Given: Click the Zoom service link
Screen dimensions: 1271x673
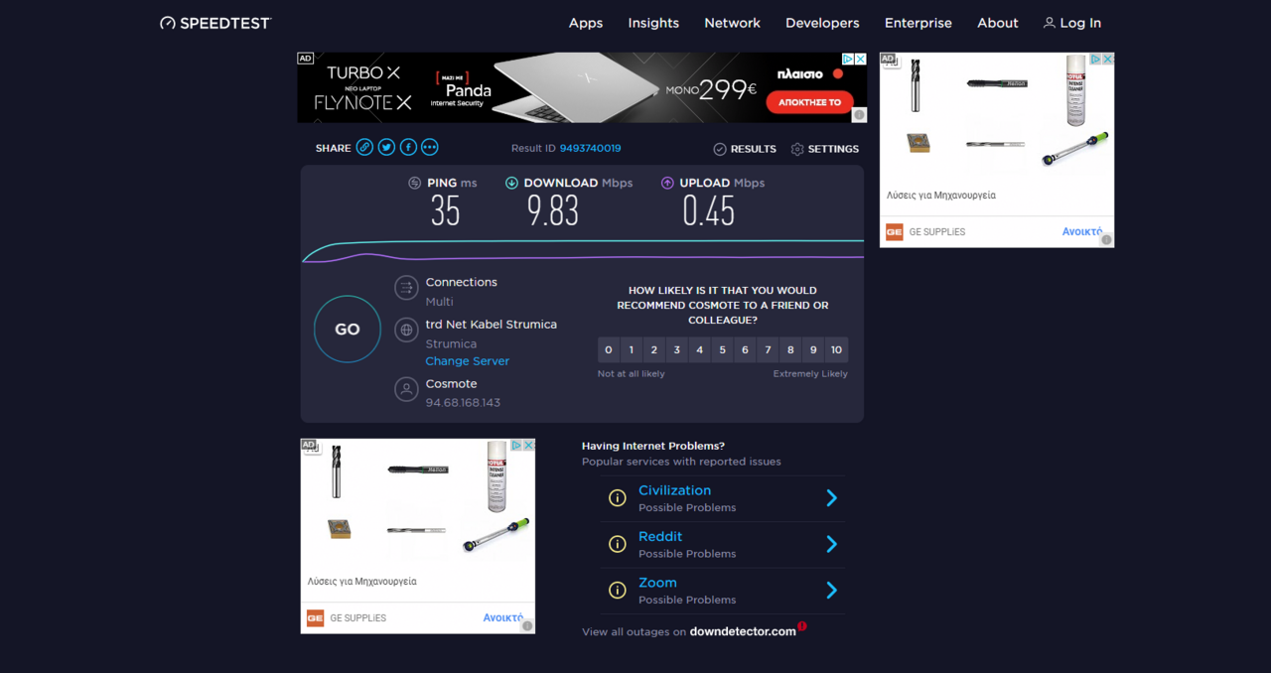Looking at the screenshot, I should [657, 583].
